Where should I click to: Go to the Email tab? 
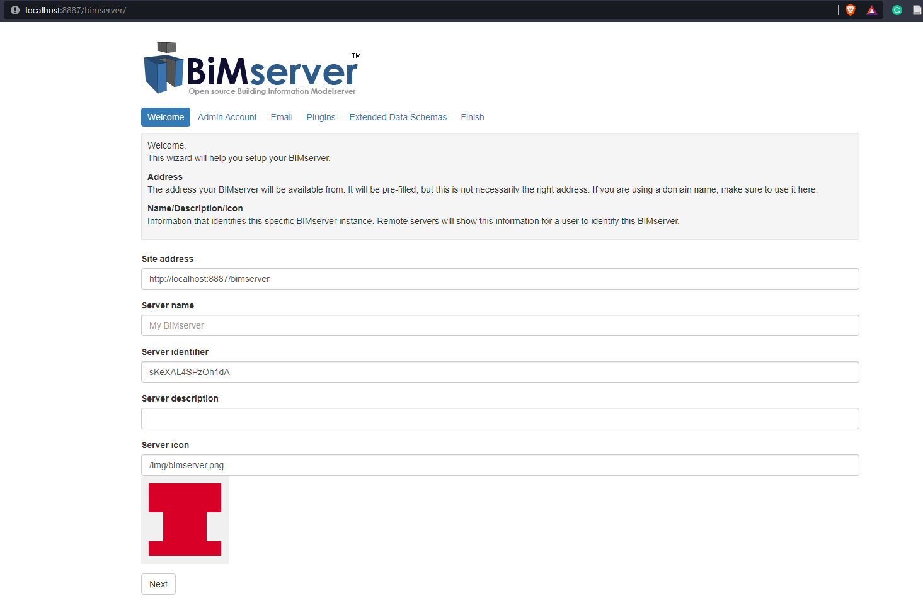[282, 117]
